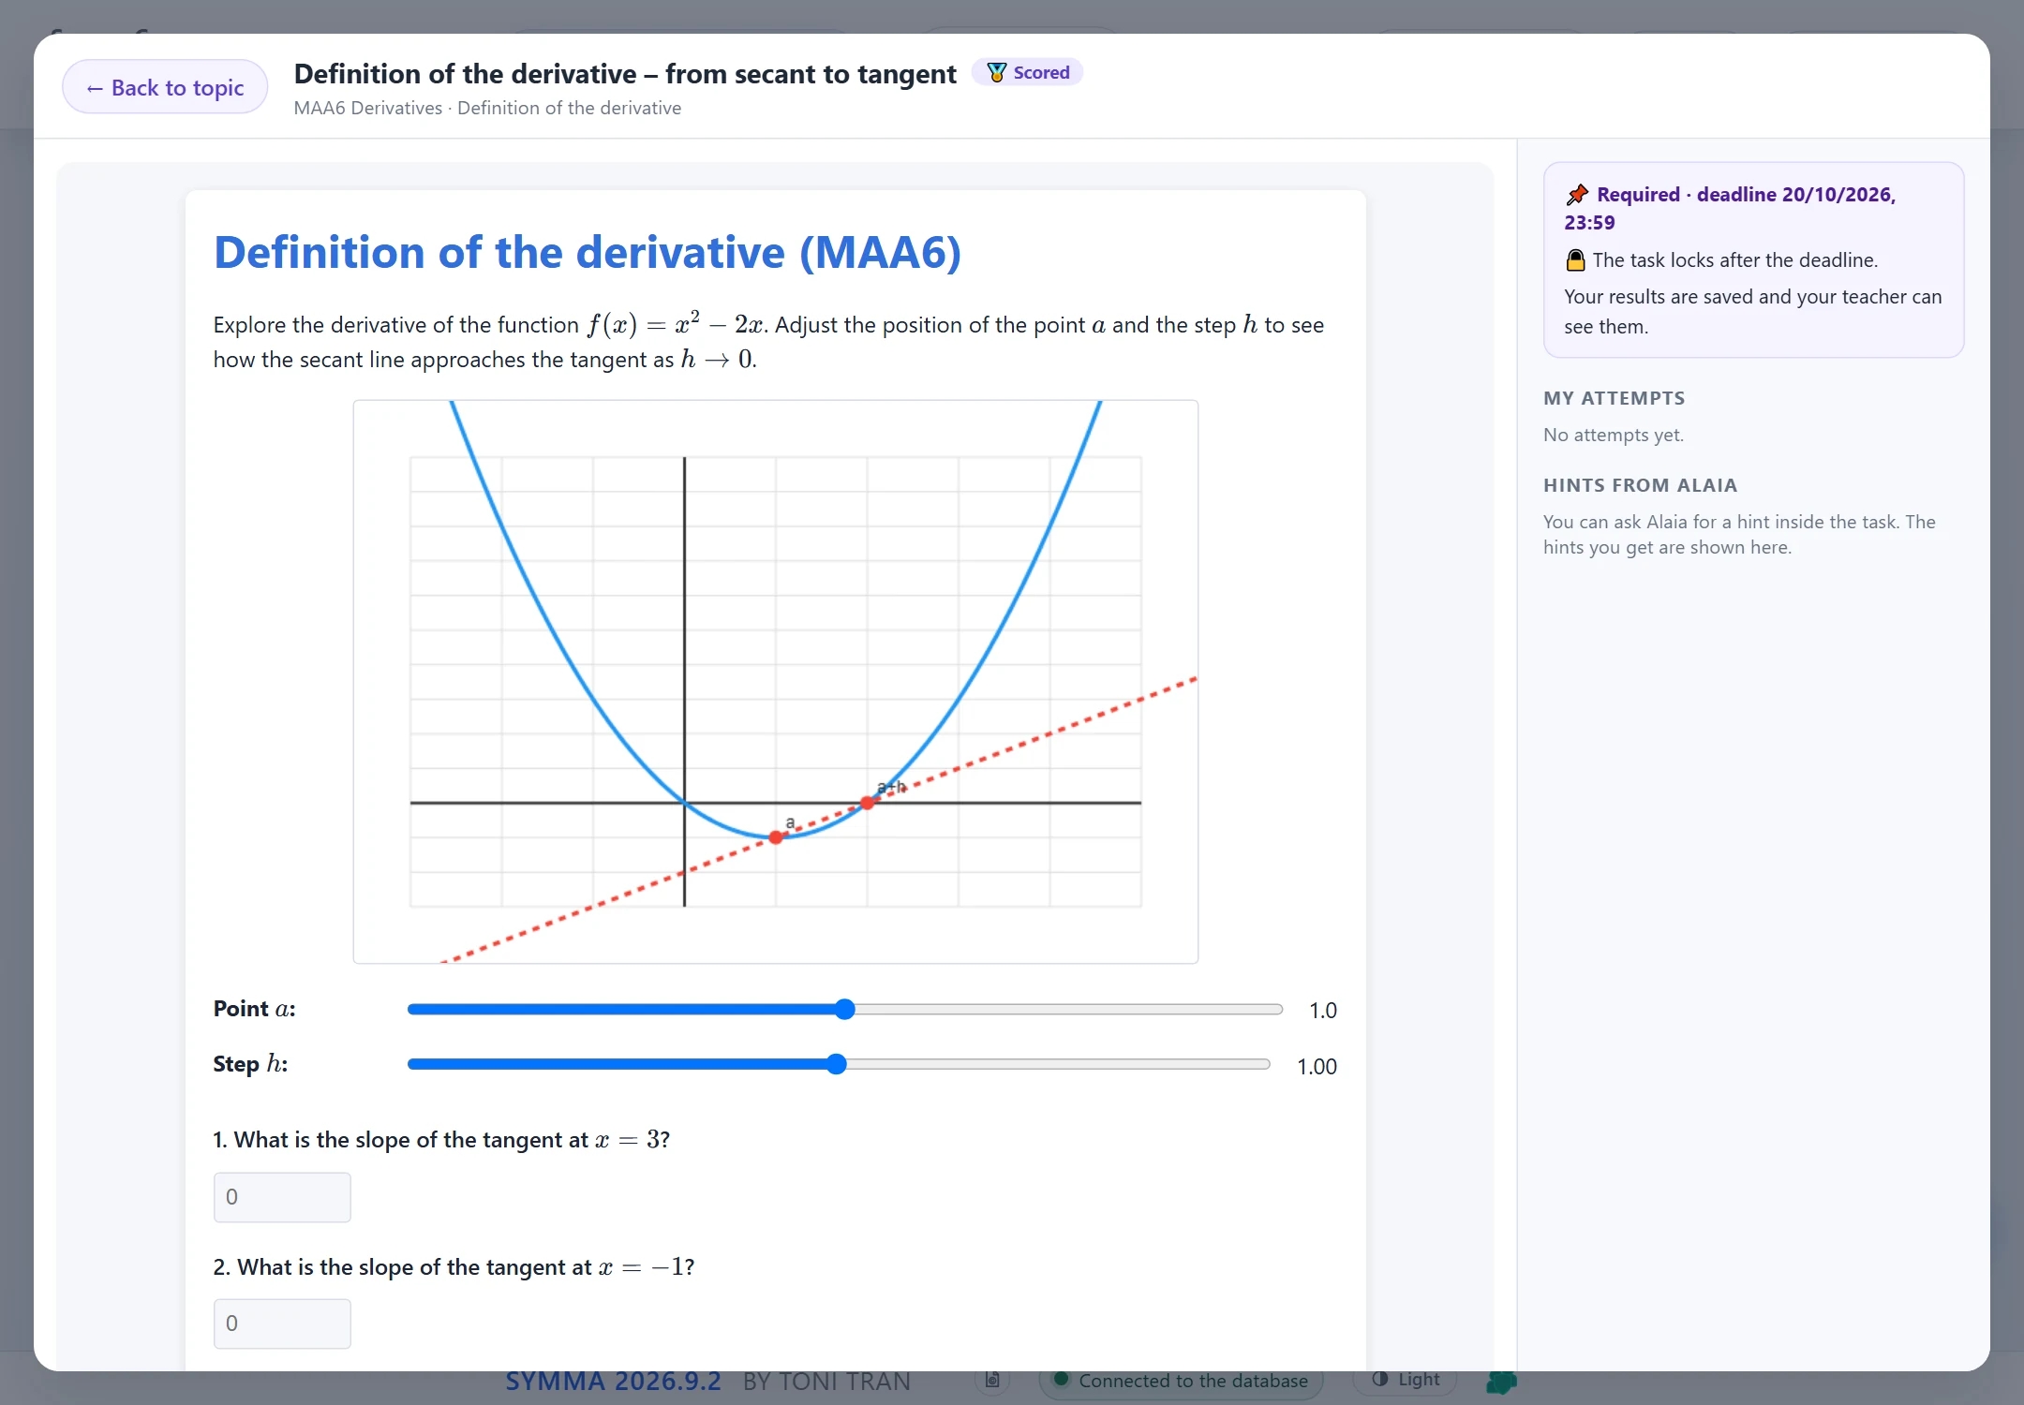
Task: Go back via Back to topic button
Action: pyautogui.click(x=165, y=87)
